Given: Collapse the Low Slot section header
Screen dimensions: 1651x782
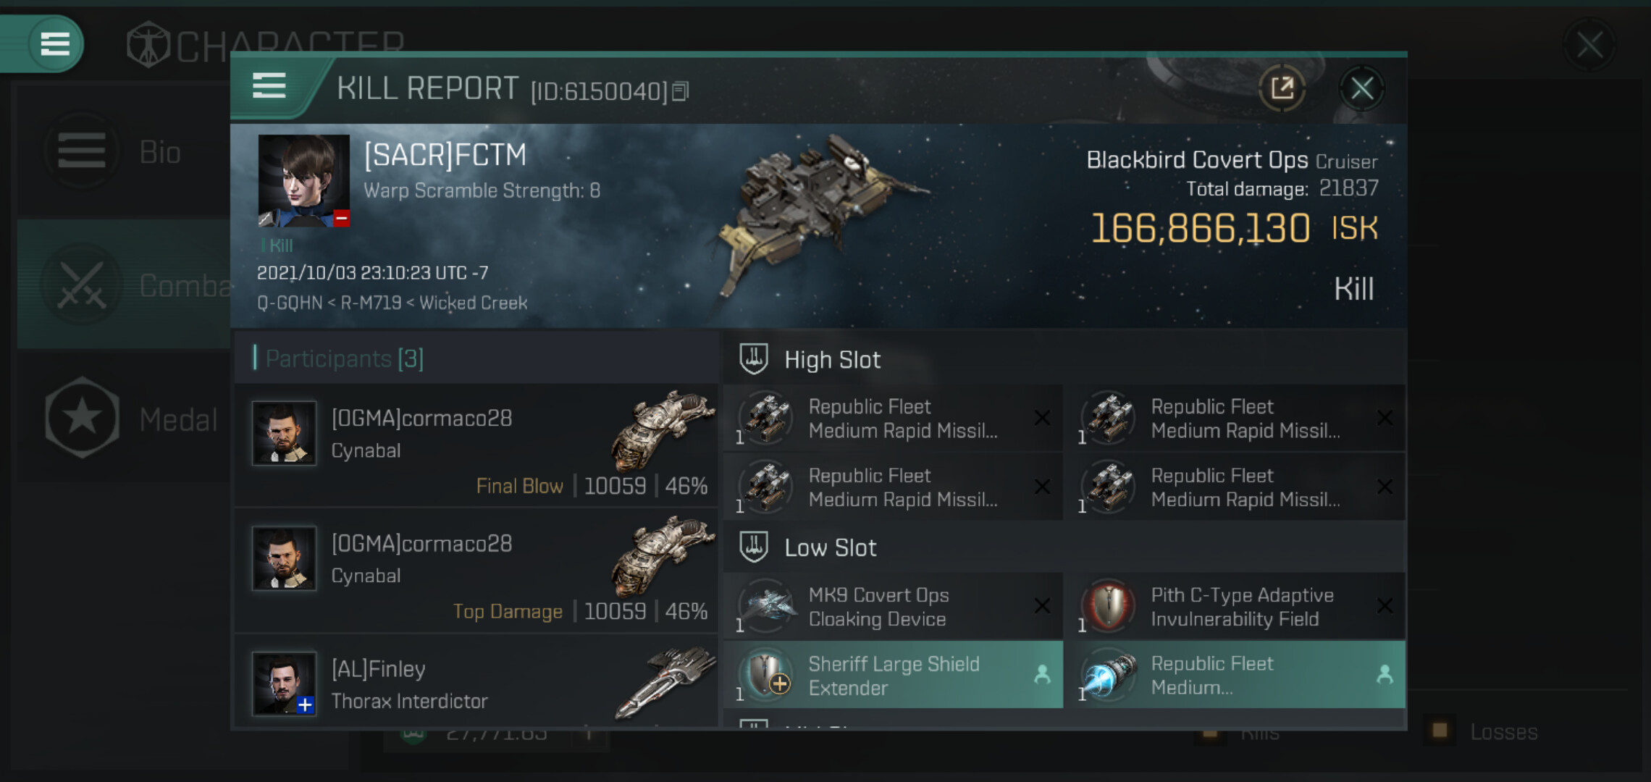Looking at the screenshot, I should (x=830, y=548).
